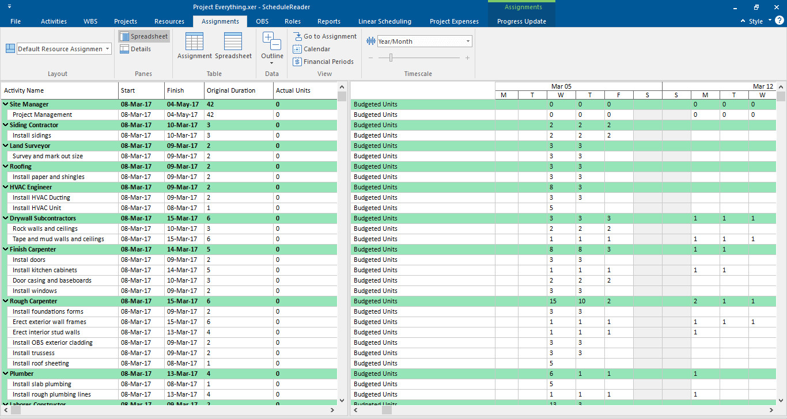Screen dimensions: 787x419
Task: Sort by Original Duration column header
Action: coord(239,90)
